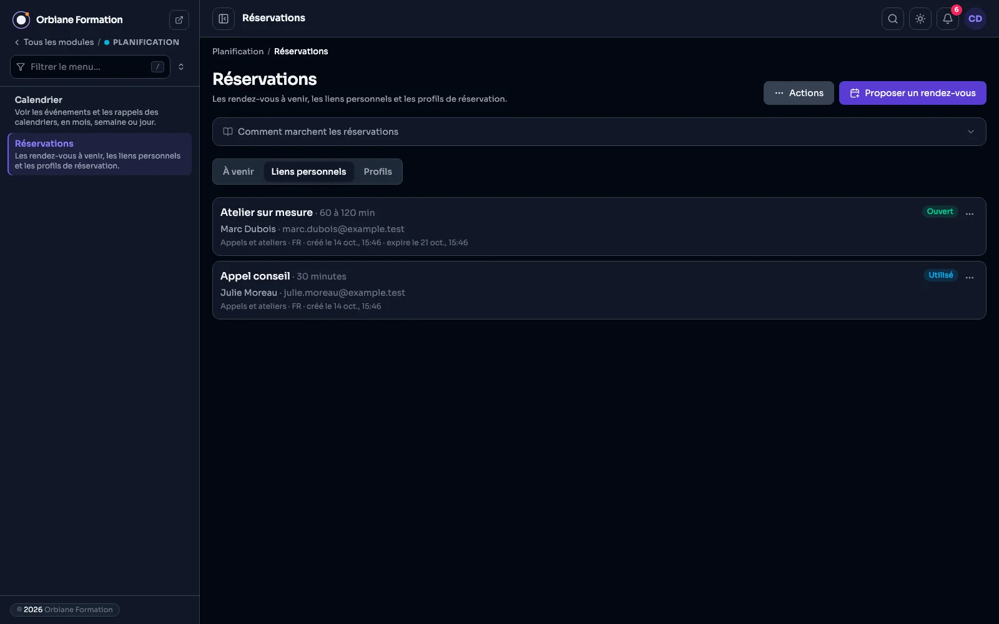
Task: Open the CD user avatar menu
Action: click(975, 19)
